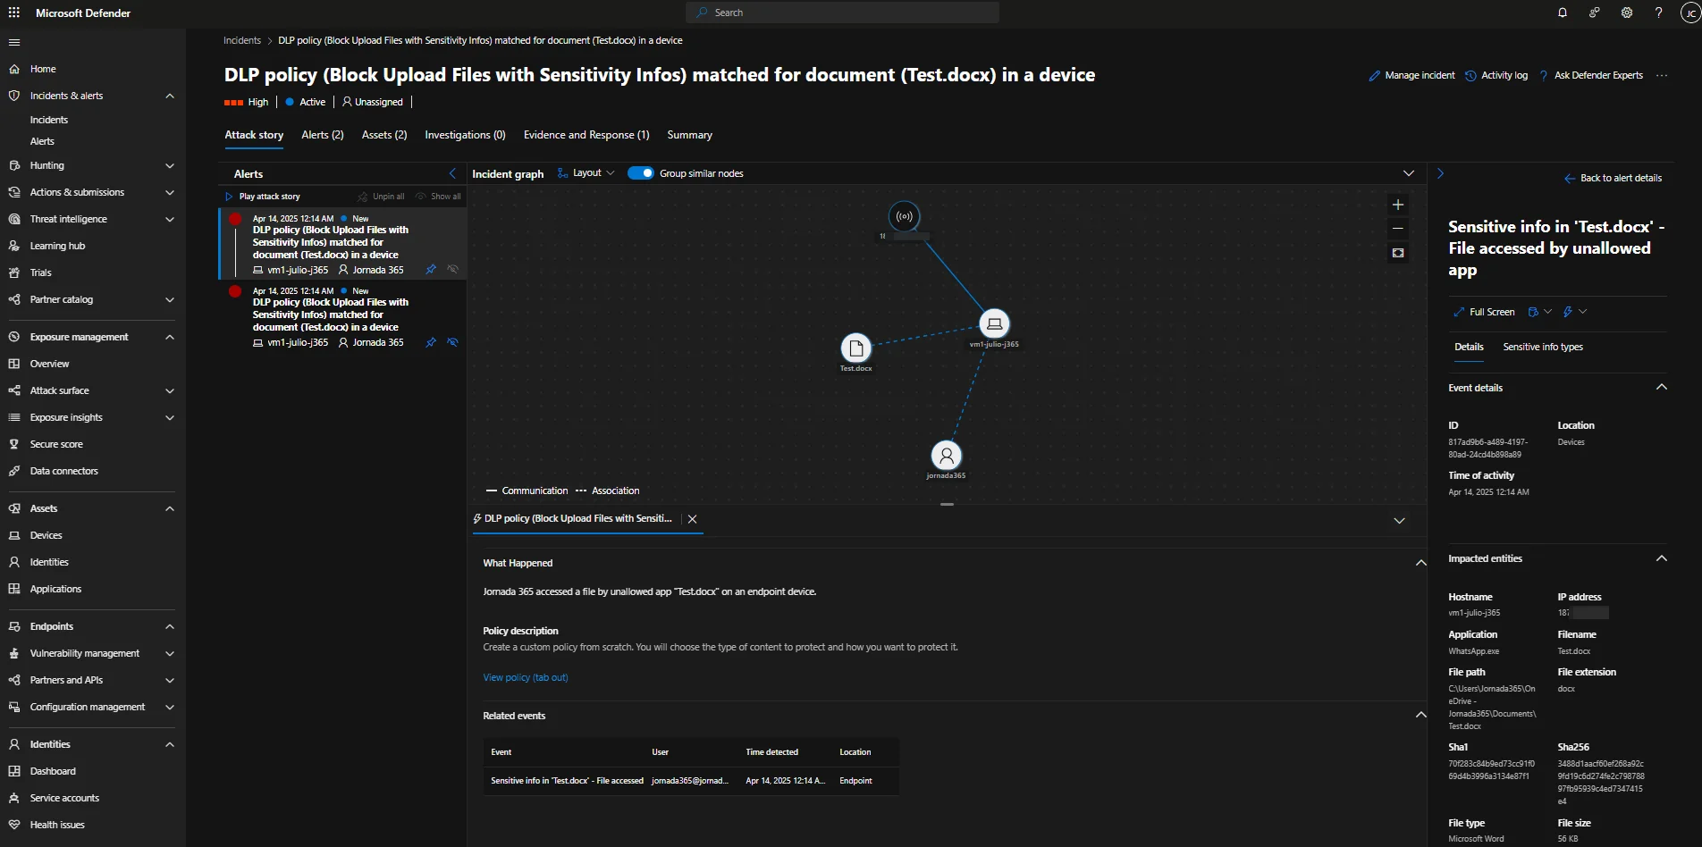The image size is (1702, 847).
Task: Open the community feedback icon in header
Action: tap(1595, 13)
